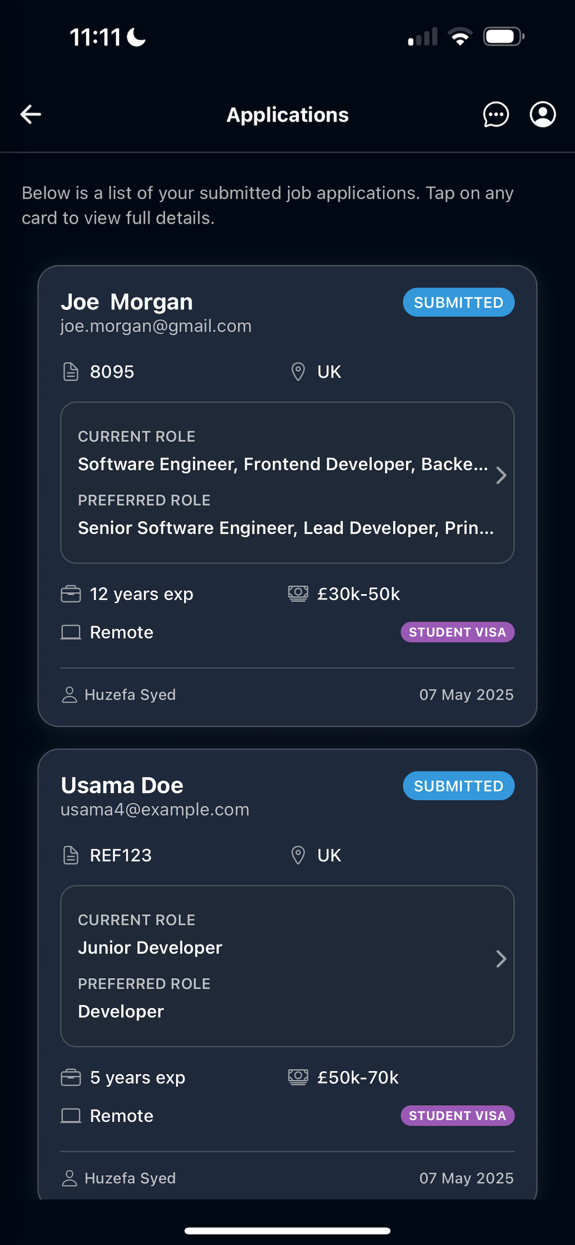Image resolution: width=575 pixels, height=1245 pixels.
Task: Tap document icon next to REF123
Action: (71, 855)
